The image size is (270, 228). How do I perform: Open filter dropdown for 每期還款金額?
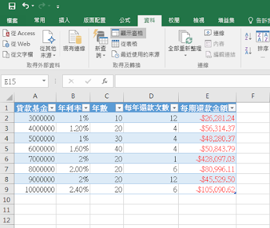[x=232, y=108]
